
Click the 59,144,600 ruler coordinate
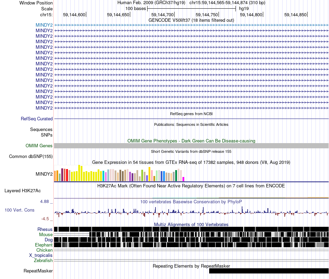pyautogui.click(x=74, y=15)
